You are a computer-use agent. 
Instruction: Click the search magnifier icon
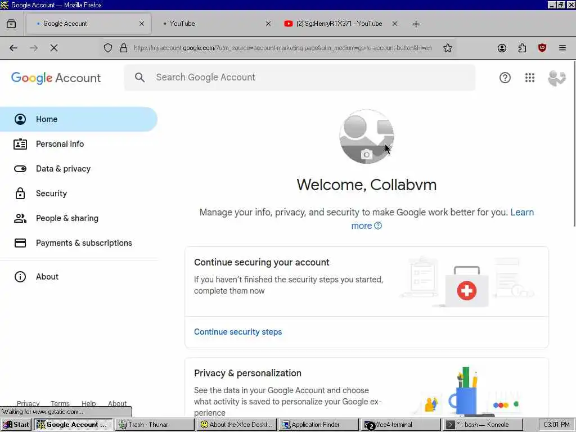tap(139, 78)
